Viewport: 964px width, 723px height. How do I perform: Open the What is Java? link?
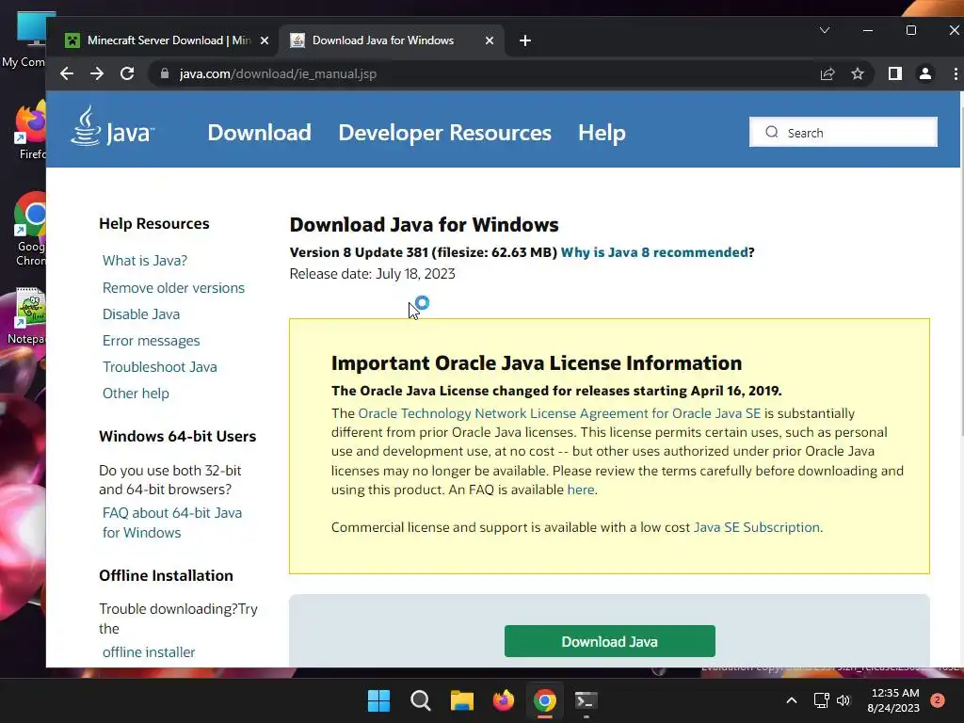[x=145, y=261]
